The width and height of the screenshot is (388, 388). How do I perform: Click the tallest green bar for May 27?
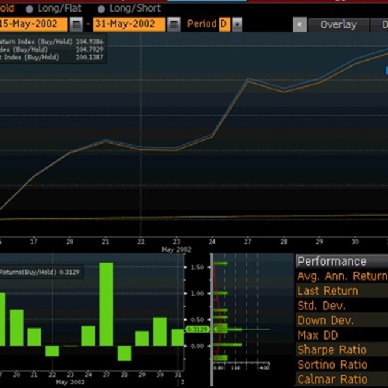(106, 303)
